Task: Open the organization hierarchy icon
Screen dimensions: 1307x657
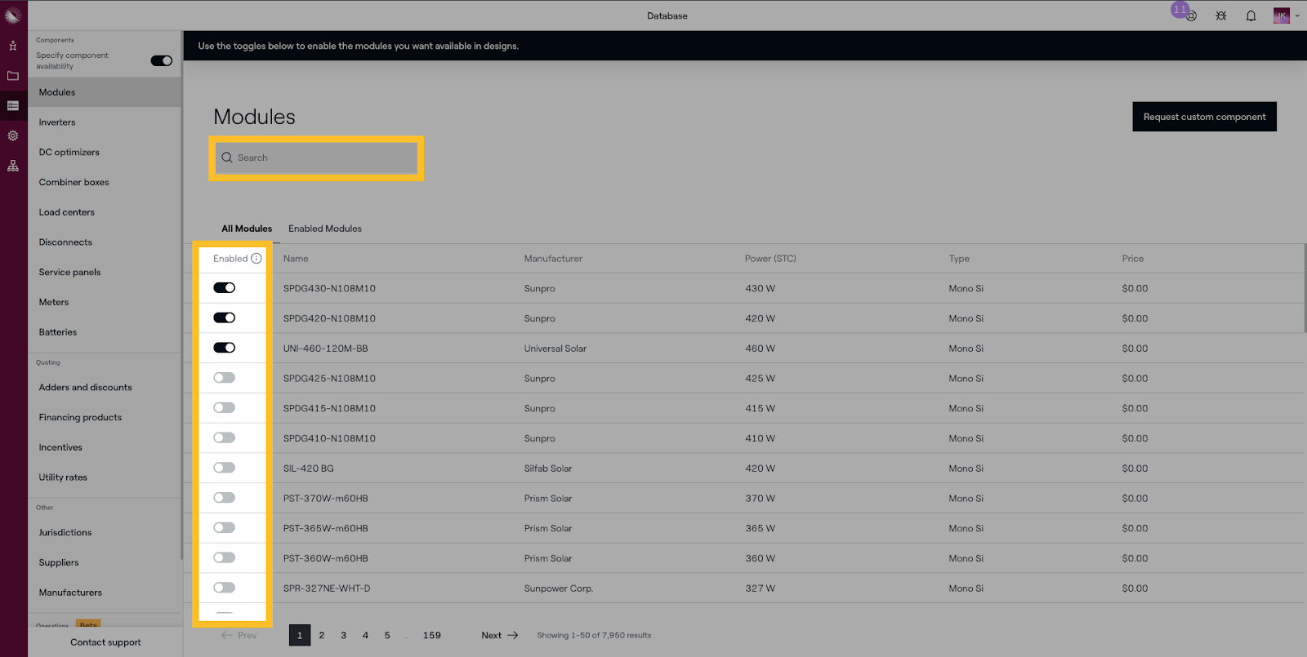Action: [13, 166]
